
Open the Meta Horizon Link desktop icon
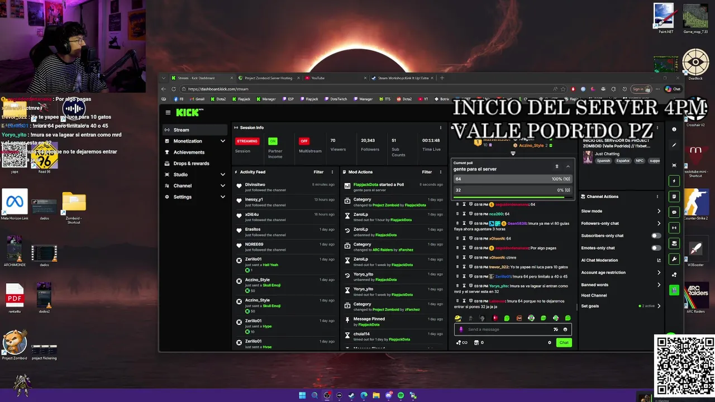(15, 205)
